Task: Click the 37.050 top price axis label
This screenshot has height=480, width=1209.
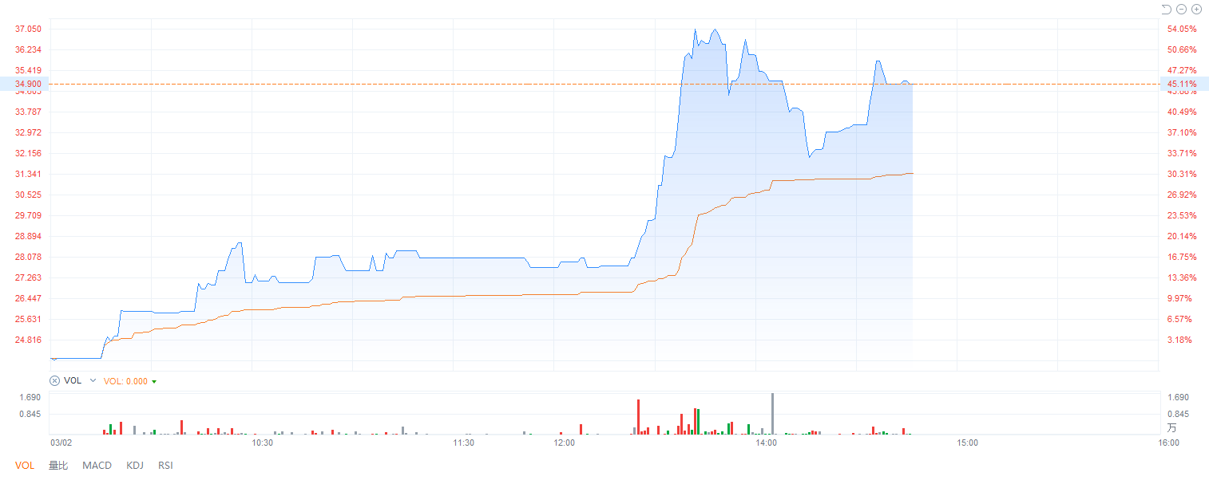Action: [28, 29]
